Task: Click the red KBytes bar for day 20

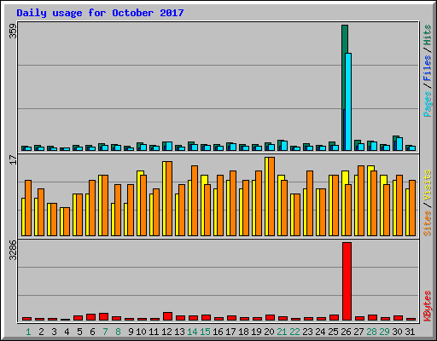Action: click(270, 318)
